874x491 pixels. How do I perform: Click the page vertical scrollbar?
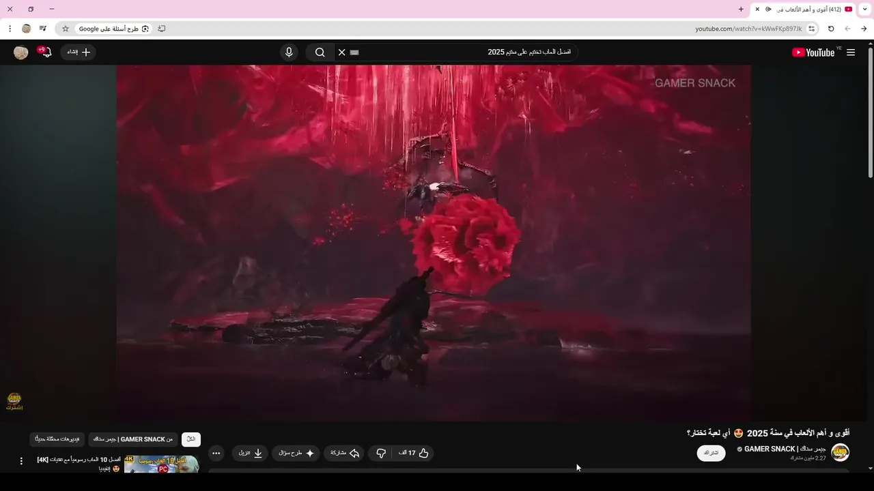[x=870, y=113]
